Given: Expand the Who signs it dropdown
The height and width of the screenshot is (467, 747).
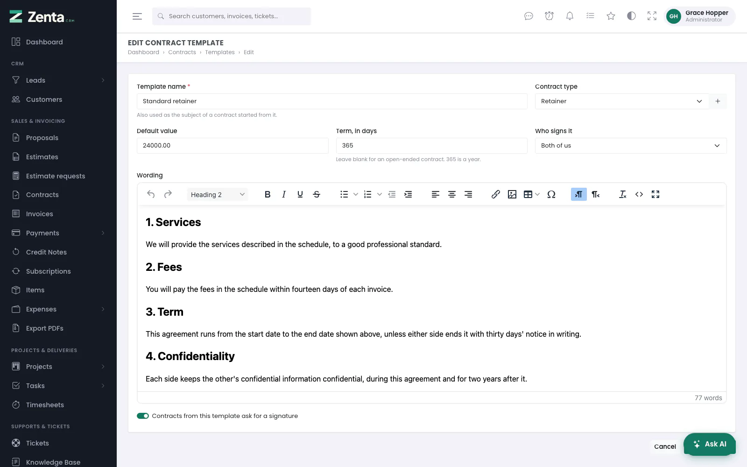Looking at the screenshot, I should click(x=631, y=146).
